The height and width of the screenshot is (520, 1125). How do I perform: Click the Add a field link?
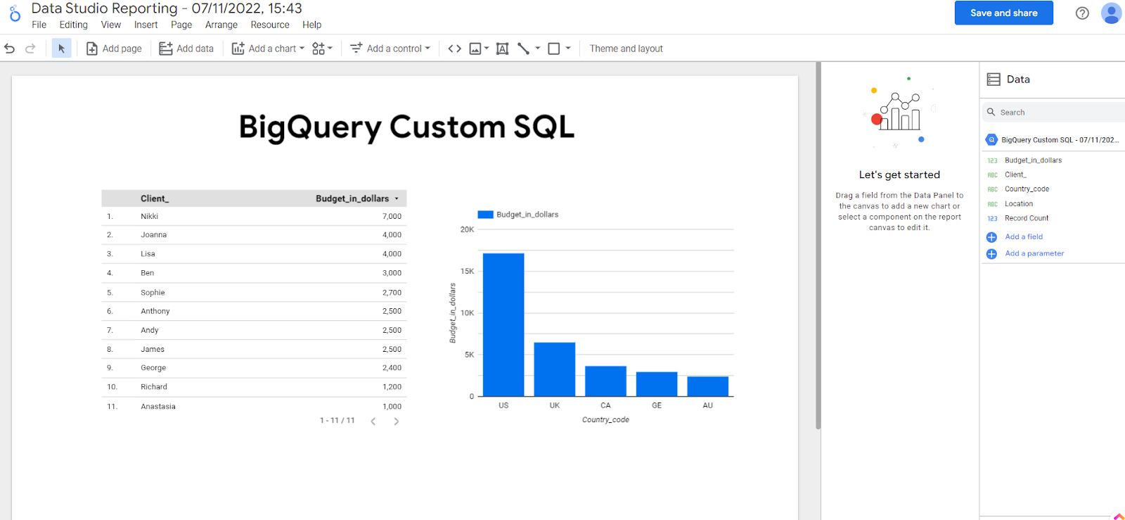click(x=1024, y=237)
